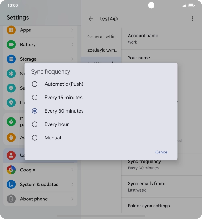Open Google settings entry
Viewport: 202px width, 219px height.
pyautogui.click(x=40, y=170)
